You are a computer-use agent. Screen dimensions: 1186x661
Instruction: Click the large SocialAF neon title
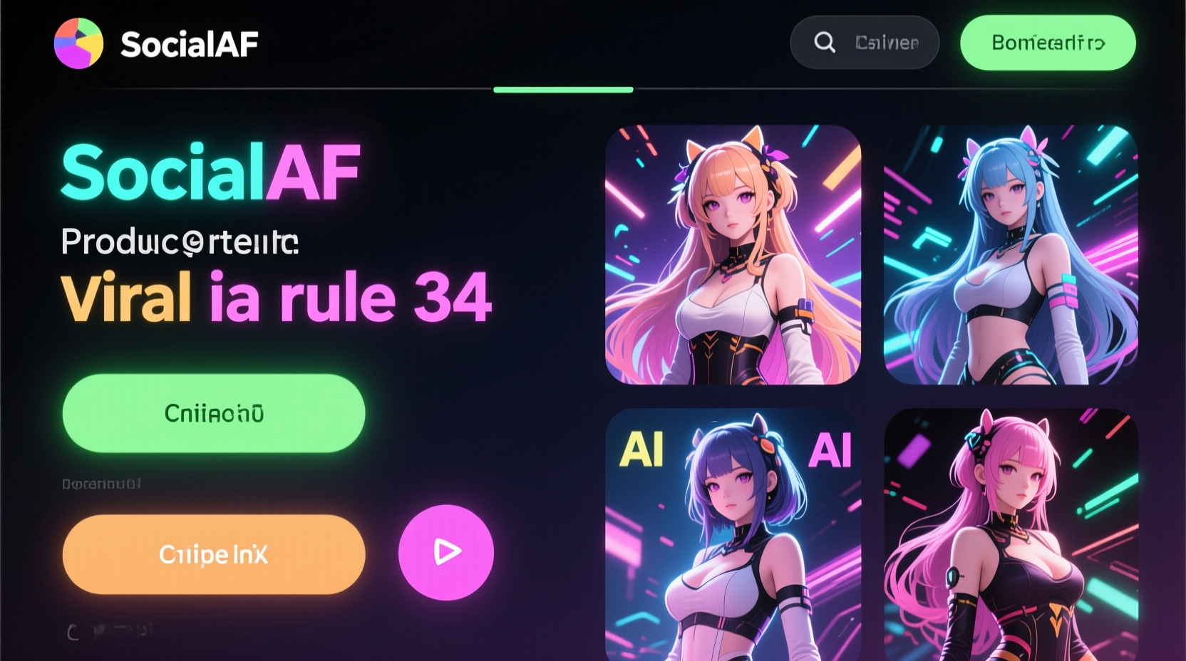point(211,172)
